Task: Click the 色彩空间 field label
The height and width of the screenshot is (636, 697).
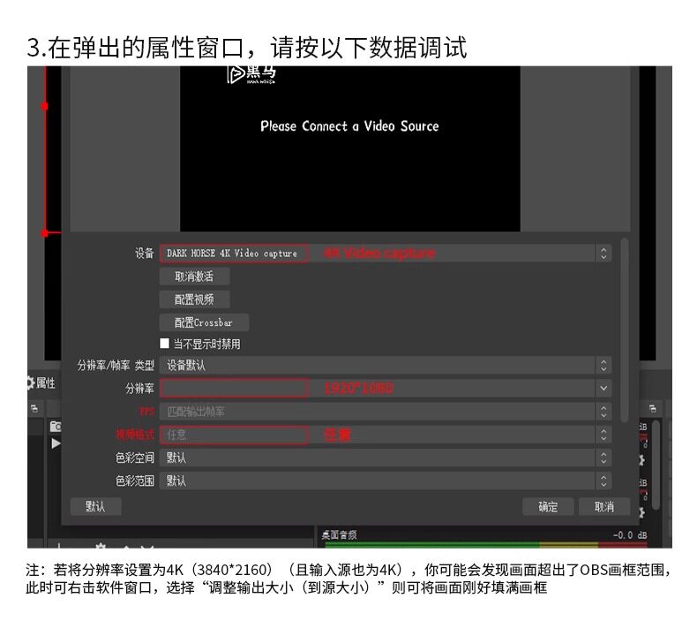Action: point(135,458)
